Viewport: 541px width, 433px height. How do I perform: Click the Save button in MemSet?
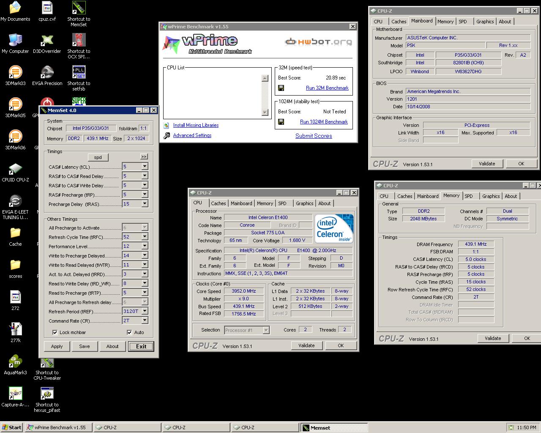click(x=85, y=346)
